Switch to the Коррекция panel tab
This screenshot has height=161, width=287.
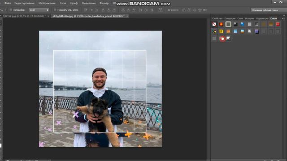pos(262,18)
